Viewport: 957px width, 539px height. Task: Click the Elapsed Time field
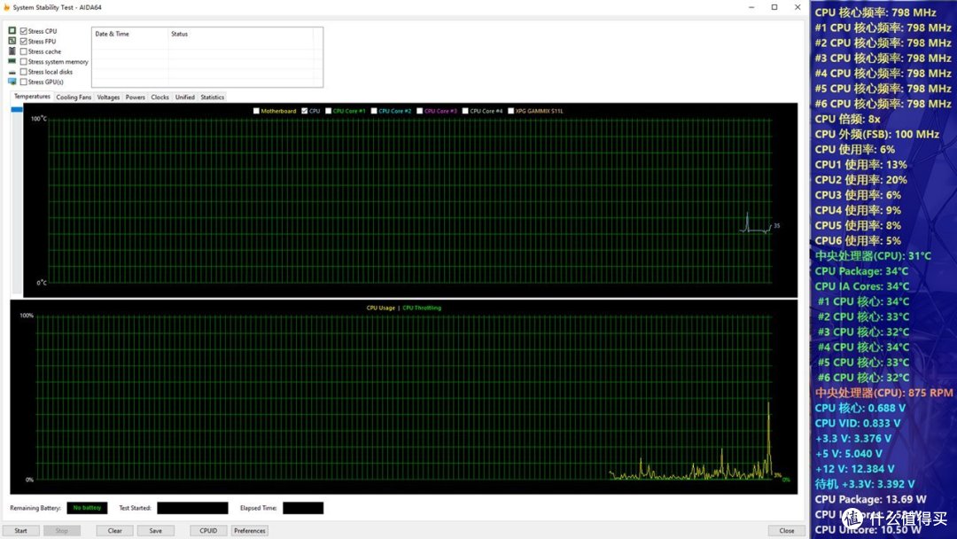(303, 508)
